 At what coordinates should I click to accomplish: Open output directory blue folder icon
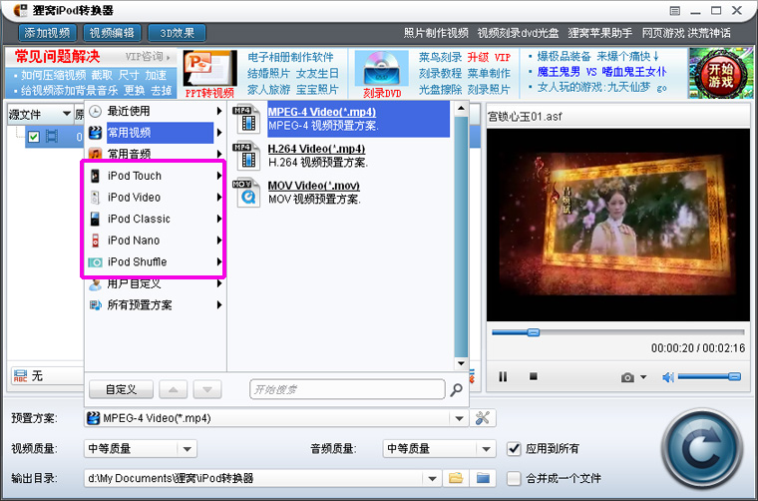pos(483,478)
